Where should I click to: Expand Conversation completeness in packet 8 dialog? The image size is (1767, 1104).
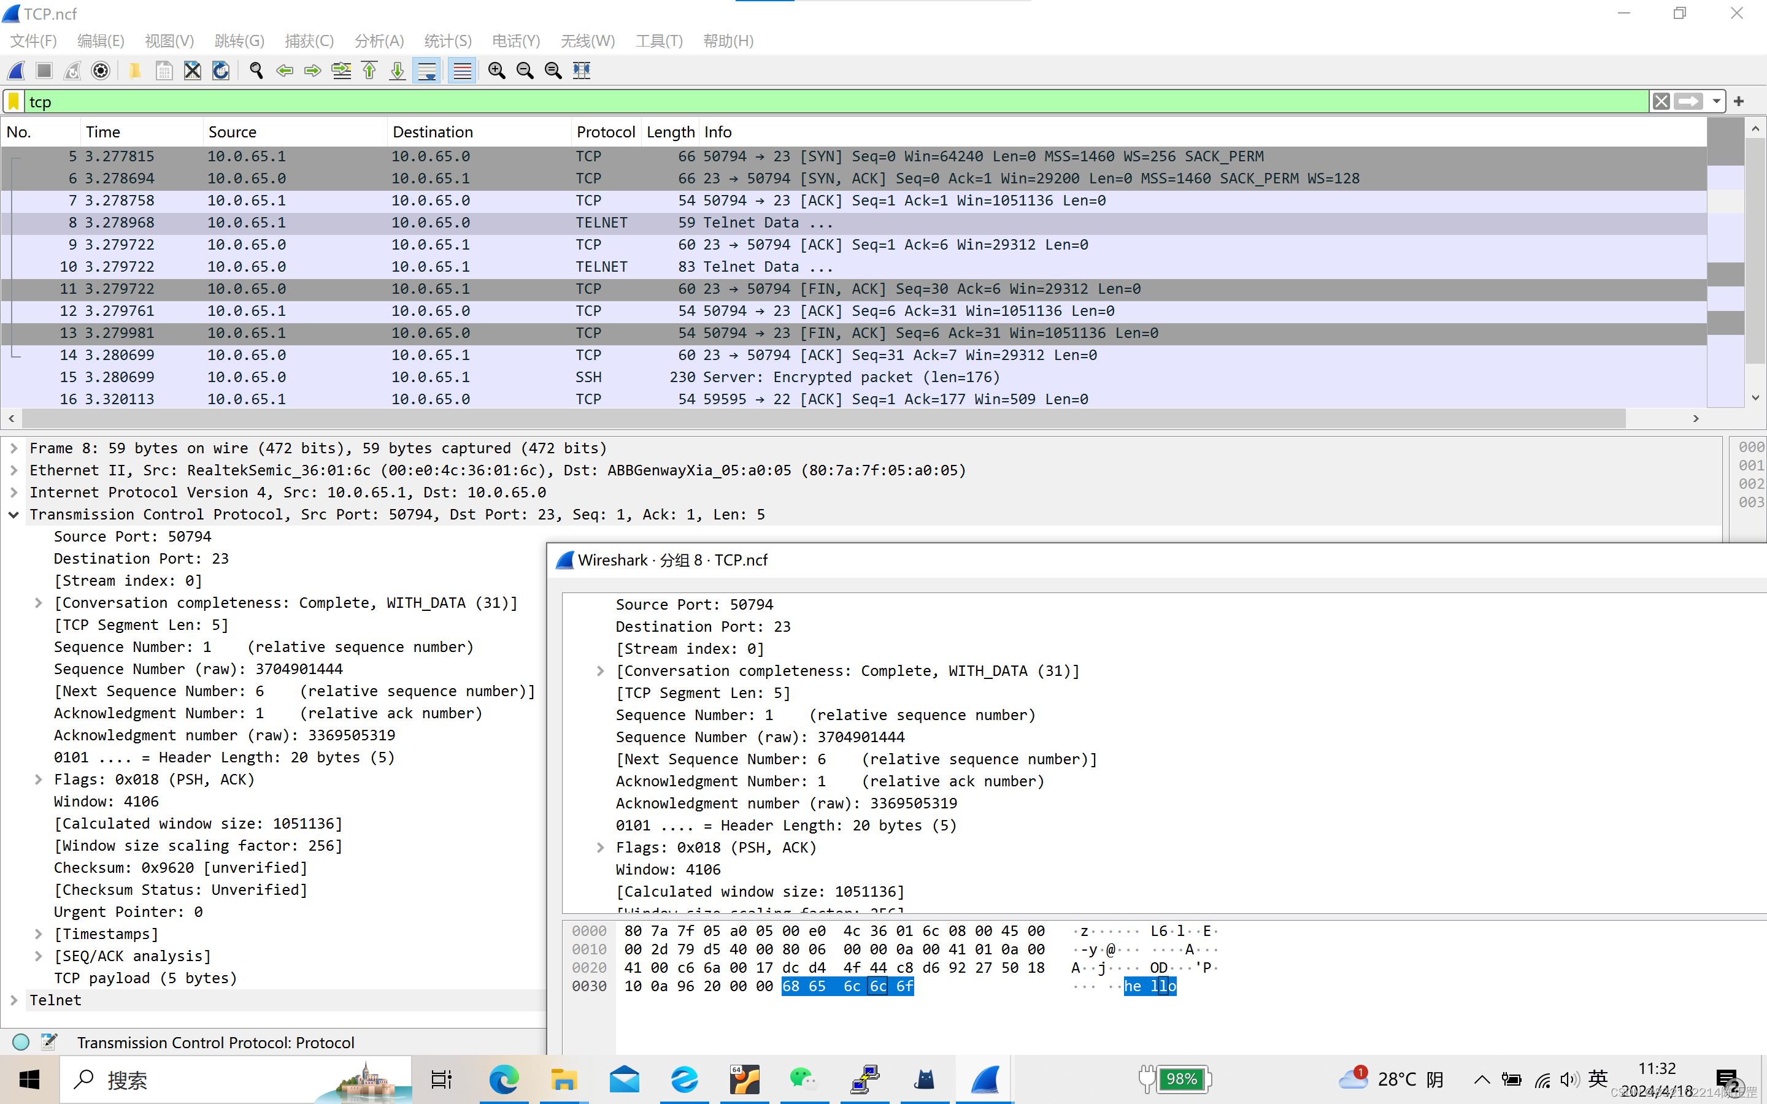point(600,671)
